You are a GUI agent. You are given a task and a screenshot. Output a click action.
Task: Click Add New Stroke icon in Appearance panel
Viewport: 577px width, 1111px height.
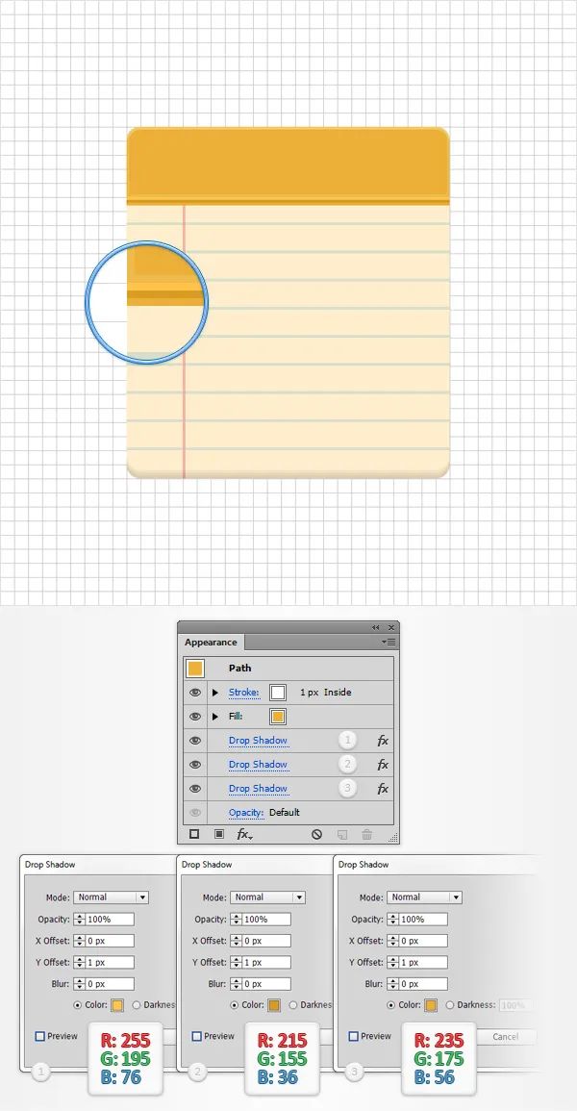[194, 835]
